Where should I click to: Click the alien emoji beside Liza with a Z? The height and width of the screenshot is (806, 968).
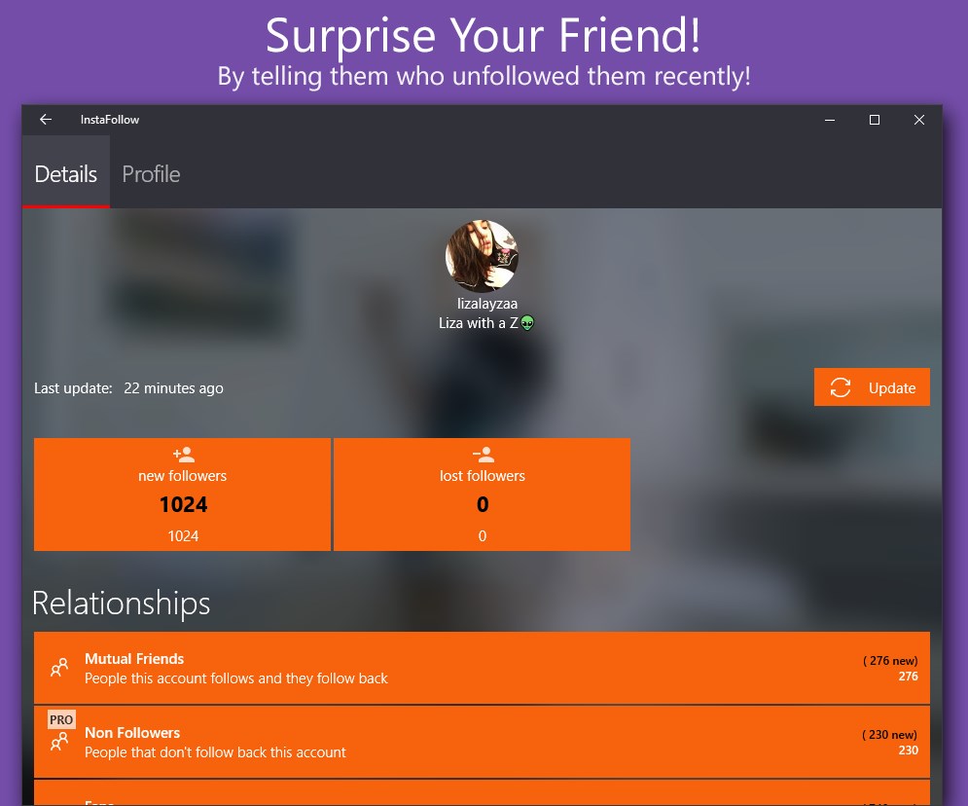pyautogui.click(x=526, y=323)
